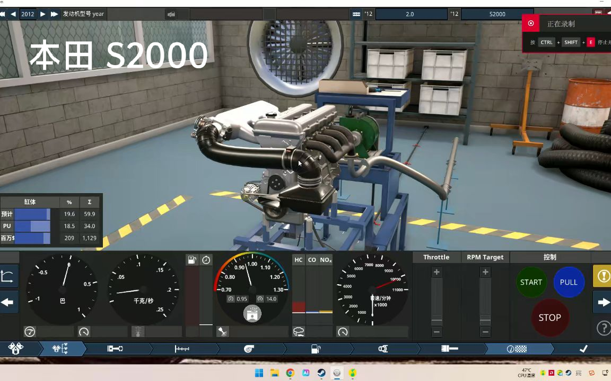This screenshot has height=381, width=611.
Task: Open the exhaust muffler tab
Action: click(x=450, y=349)
